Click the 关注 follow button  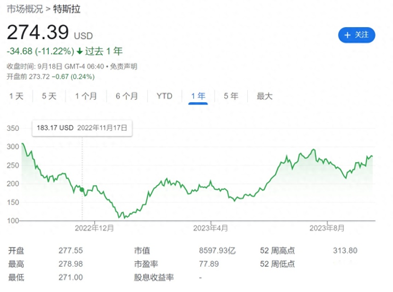357,35
